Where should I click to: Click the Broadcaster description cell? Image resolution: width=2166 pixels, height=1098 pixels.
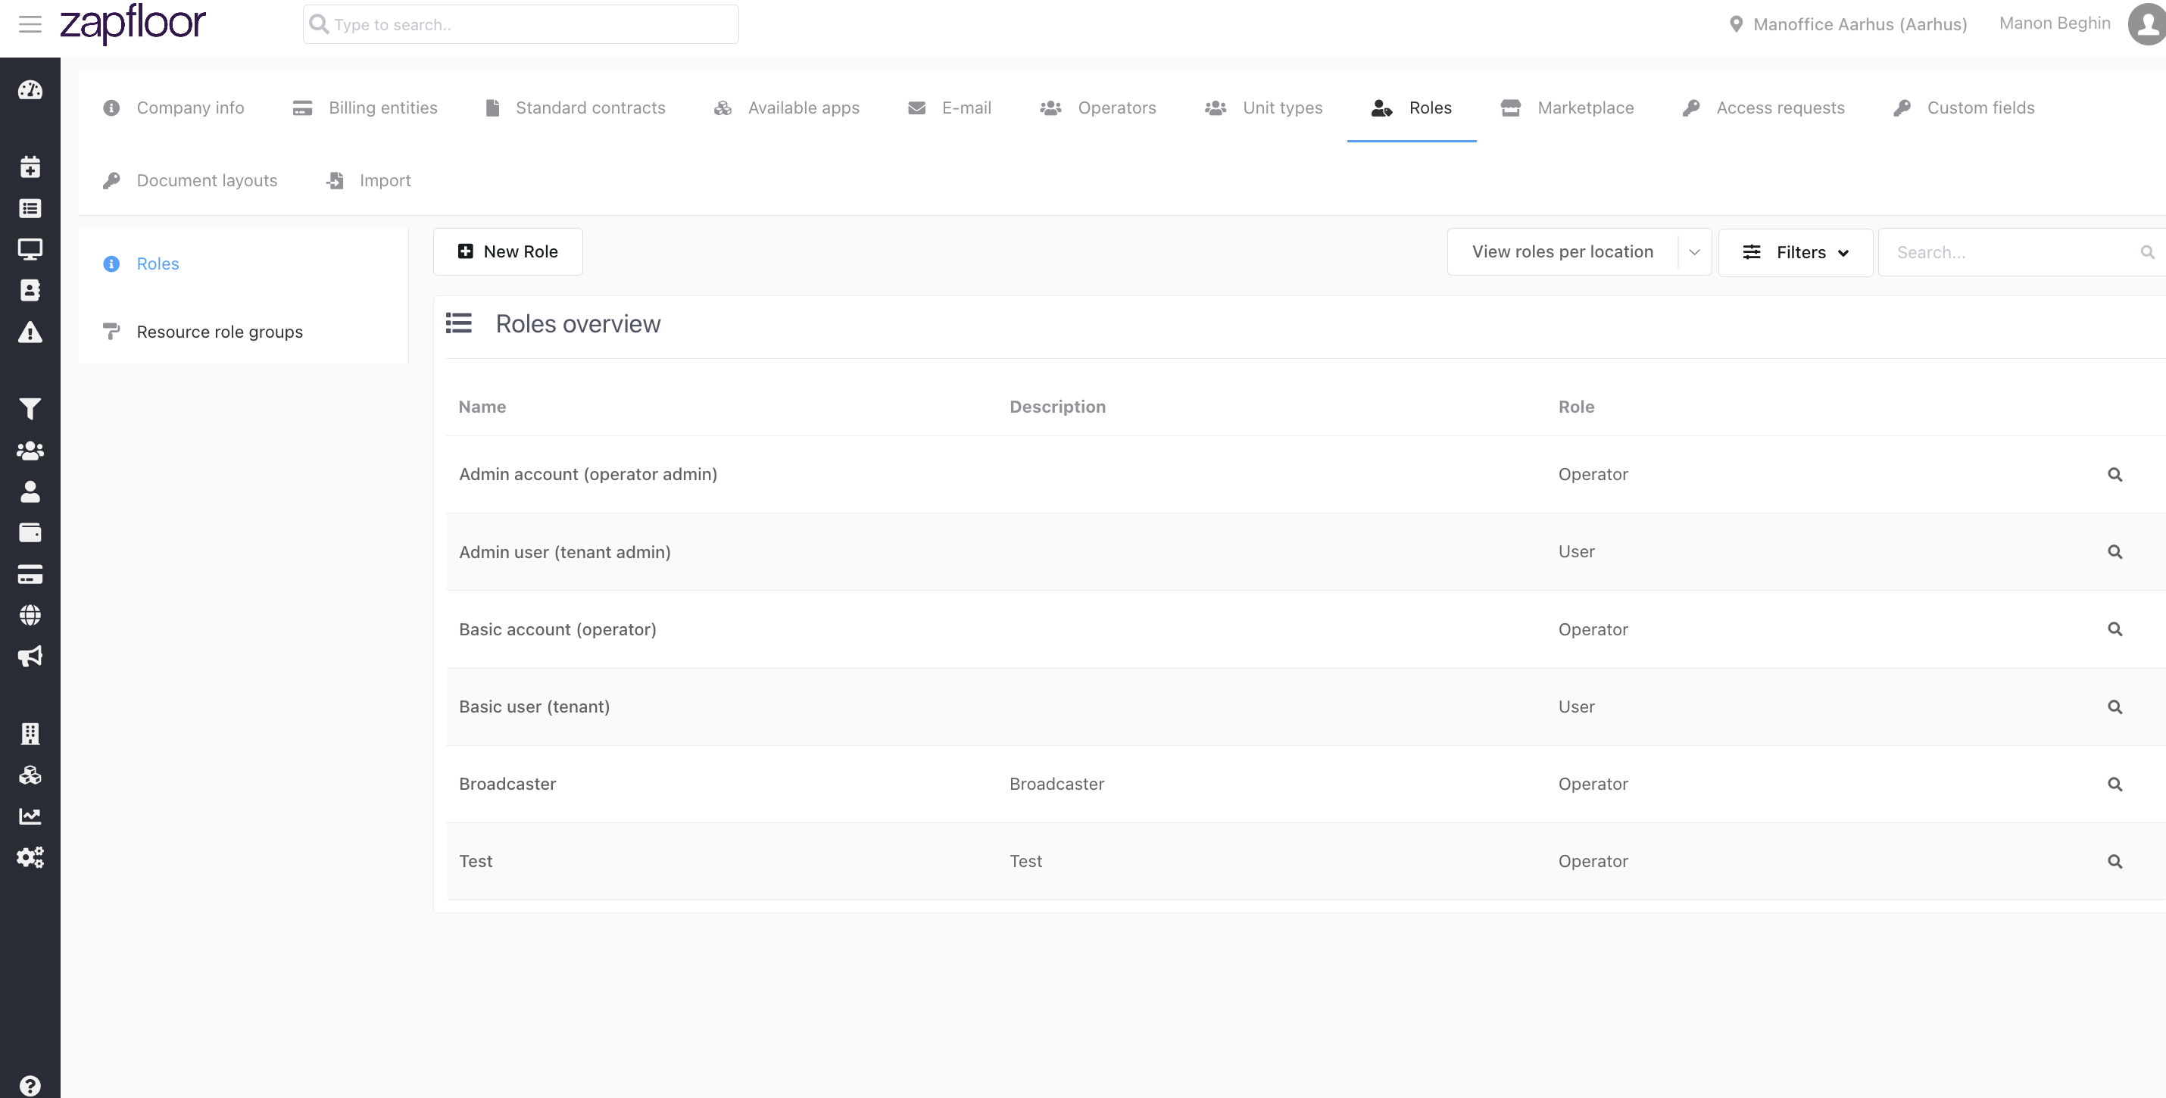tap(1057, 785)
